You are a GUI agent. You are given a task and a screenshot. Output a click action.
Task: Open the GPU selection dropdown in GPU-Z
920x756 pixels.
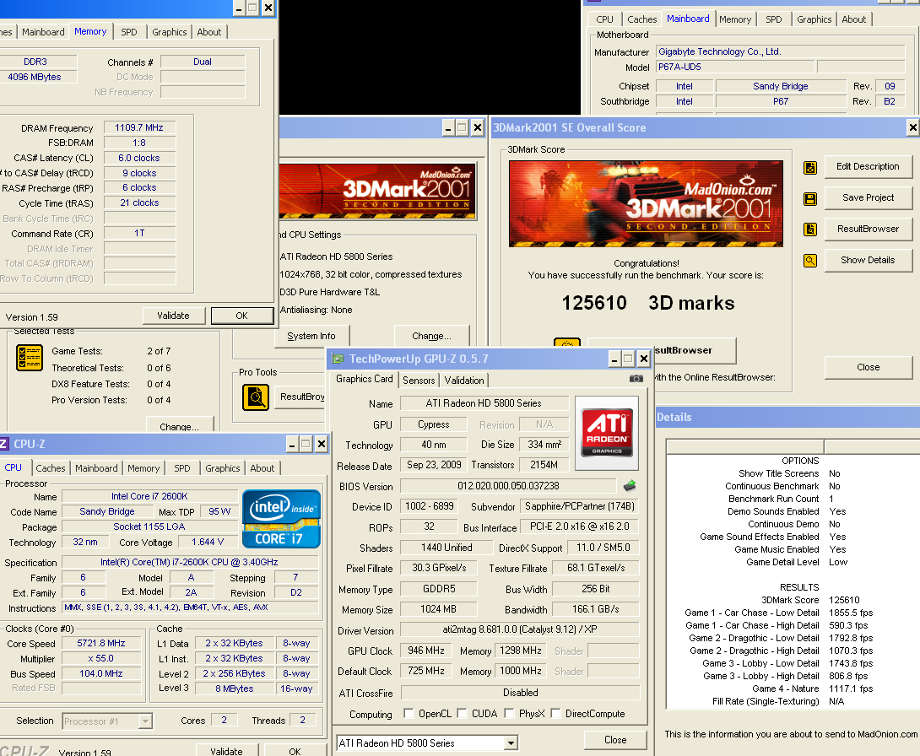511,743
